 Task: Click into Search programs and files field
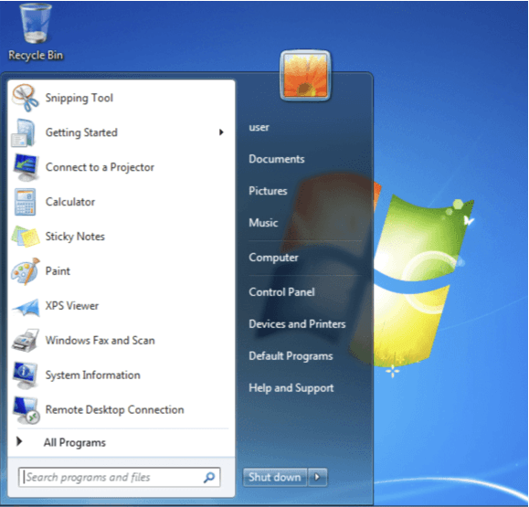click(120, 478)
